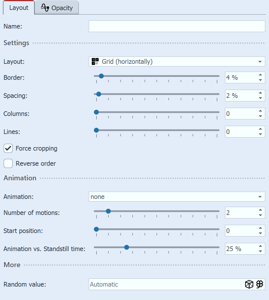The image size is (269, 300).
Task: Click the dice icon next to Random value
Action: point(249,284)
